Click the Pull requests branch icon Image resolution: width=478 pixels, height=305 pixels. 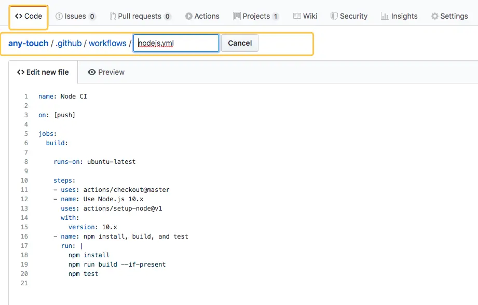pyautogui.click(x=113, y=16)
